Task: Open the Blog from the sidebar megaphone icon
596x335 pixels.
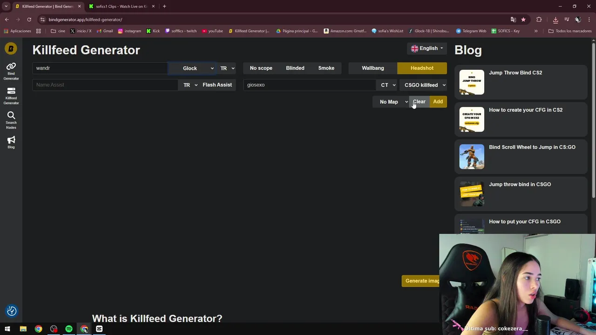Action: (11, 142)
